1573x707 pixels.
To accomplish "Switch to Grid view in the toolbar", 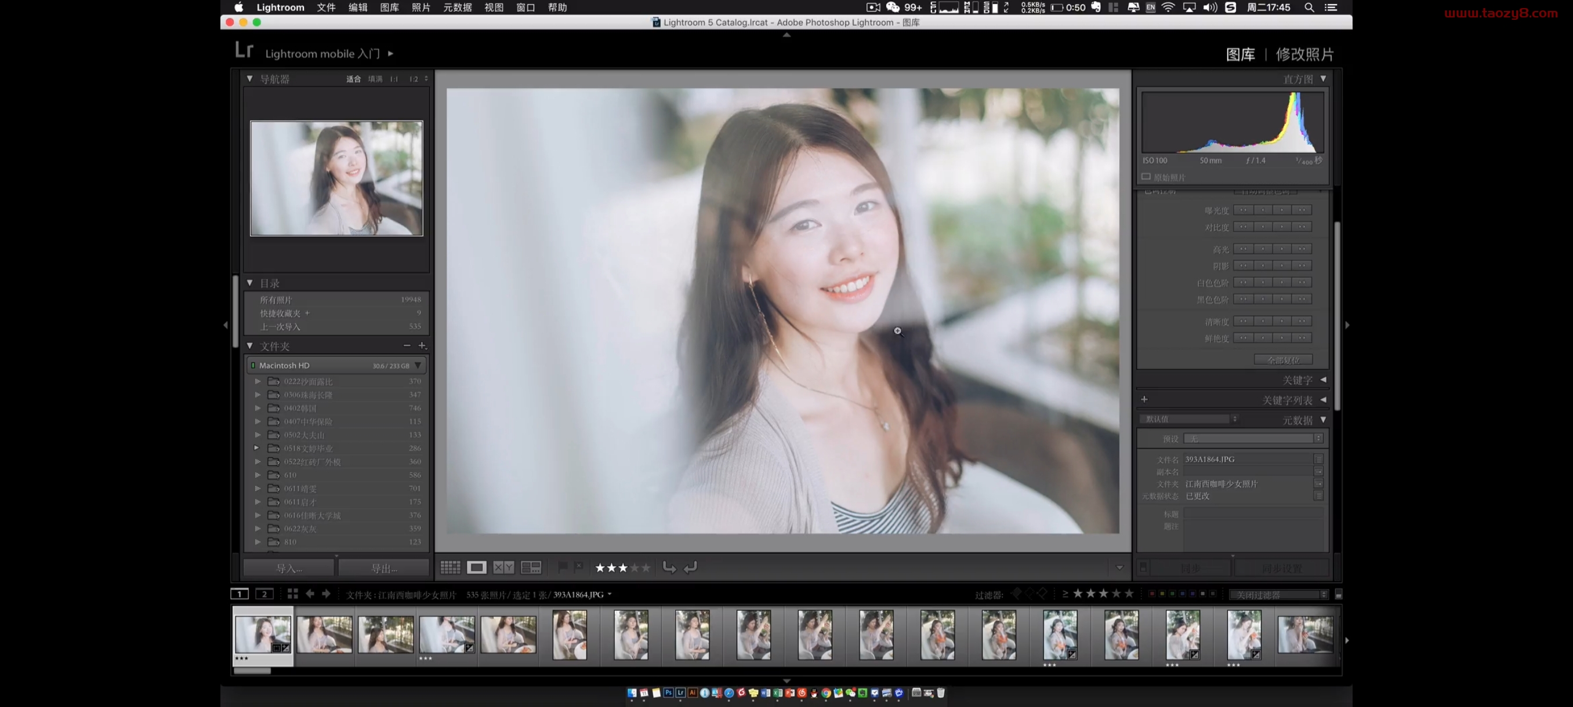I will point(450,567).
